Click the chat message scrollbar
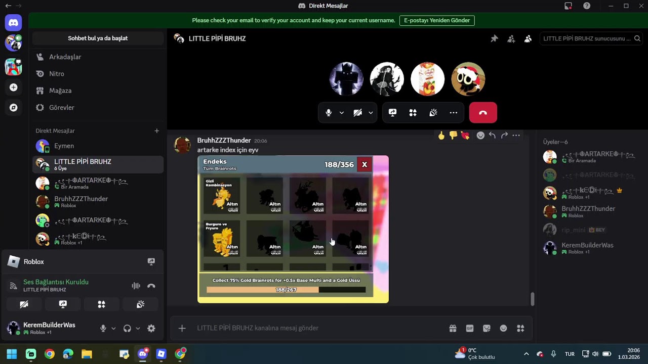648x364 pixels. (x=532, y=299)
